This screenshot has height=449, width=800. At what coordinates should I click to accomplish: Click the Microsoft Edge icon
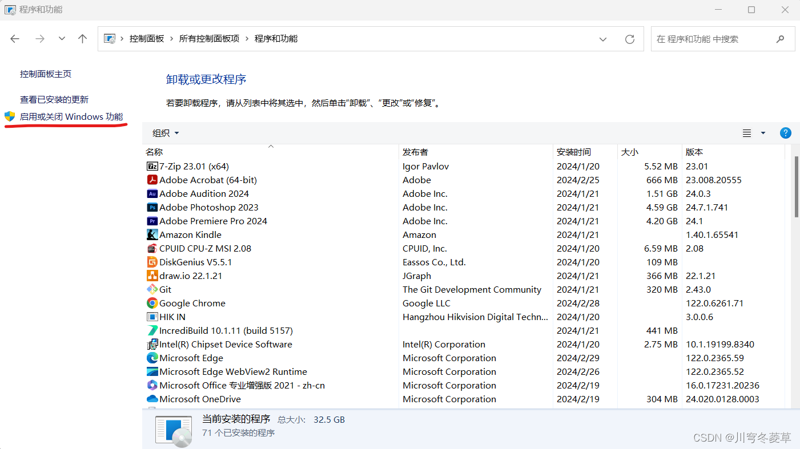point(152,358)
